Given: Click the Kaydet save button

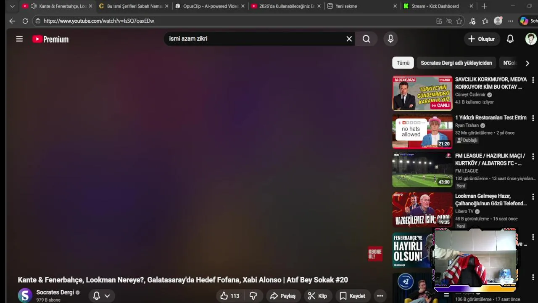Looking at the screenshot, I should [353, 296].
